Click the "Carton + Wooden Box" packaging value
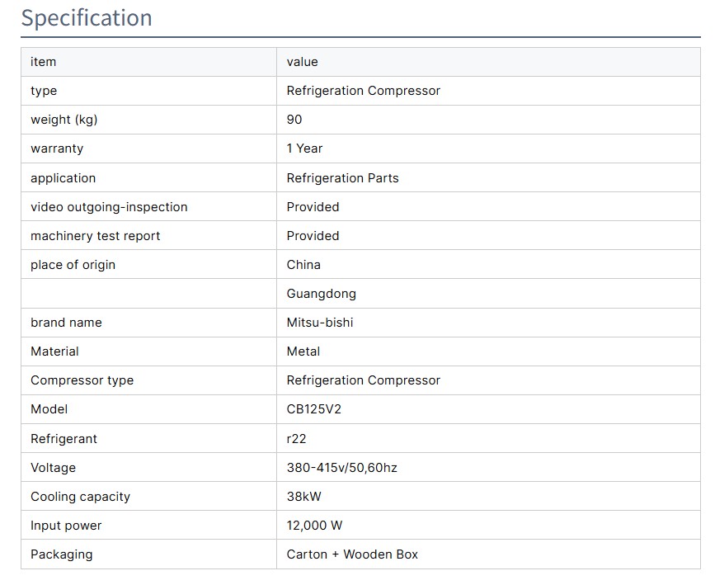Viewport: 715px width, 585px height. coord(352,554)
